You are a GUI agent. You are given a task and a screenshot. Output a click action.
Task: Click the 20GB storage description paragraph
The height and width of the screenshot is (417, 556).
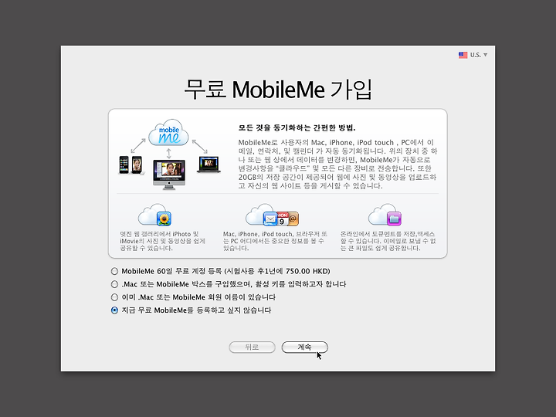337,164
